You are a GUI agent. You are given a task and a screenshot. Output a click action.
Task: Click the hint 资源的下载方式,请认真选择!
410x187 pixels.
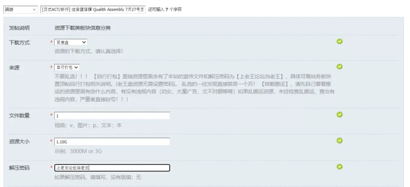pyautogui.click(x=89, y=52)
